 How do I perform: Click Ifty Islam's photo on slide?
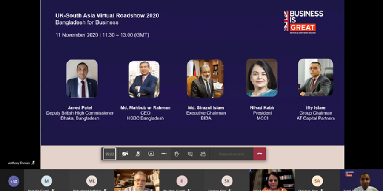[316, 77]
